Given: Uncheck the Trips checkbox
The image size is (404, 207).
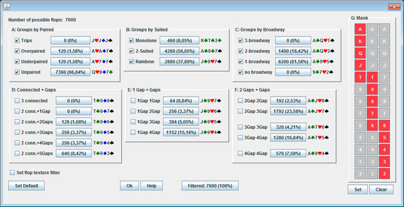Looking at the screenshot, I should 17,41.
